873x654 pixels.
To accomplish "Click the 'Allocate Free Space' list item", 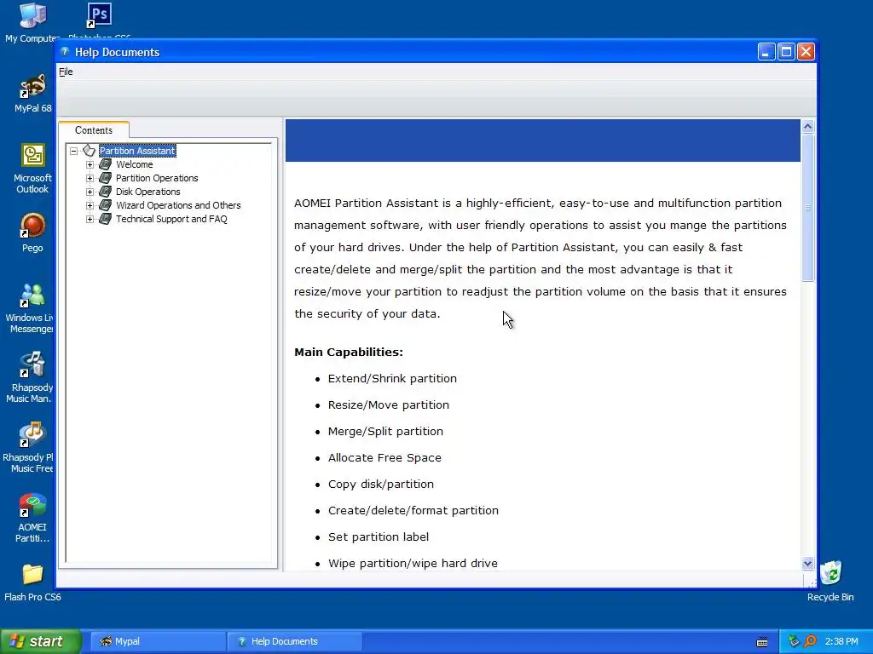I will point(384,457).
